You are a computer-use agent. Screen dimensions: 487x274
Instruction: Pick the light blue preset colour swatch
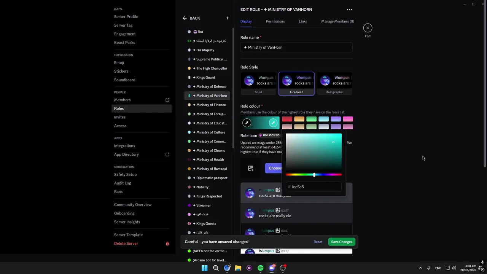[323, 119]
